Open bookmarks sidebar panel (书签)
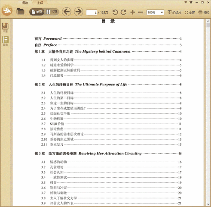This screenshot has height=207, width=211. (x=5, y=28)
